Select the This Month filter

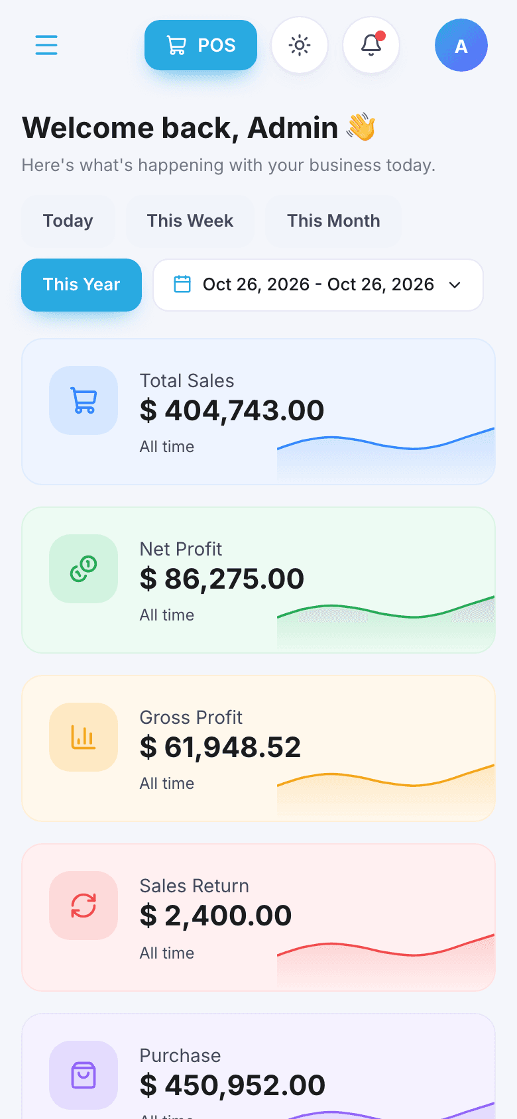(x=333, y=221)
